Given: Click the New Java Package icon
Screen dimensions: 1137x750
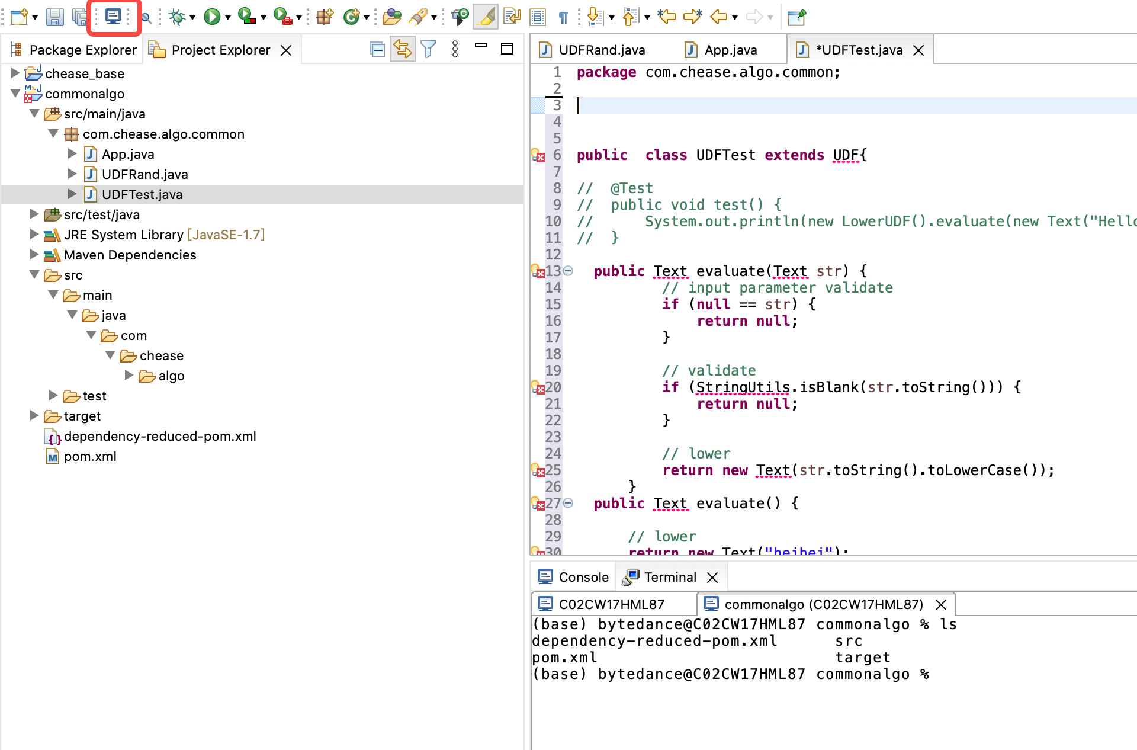Looking at the screenshot, I should point(325,17).
